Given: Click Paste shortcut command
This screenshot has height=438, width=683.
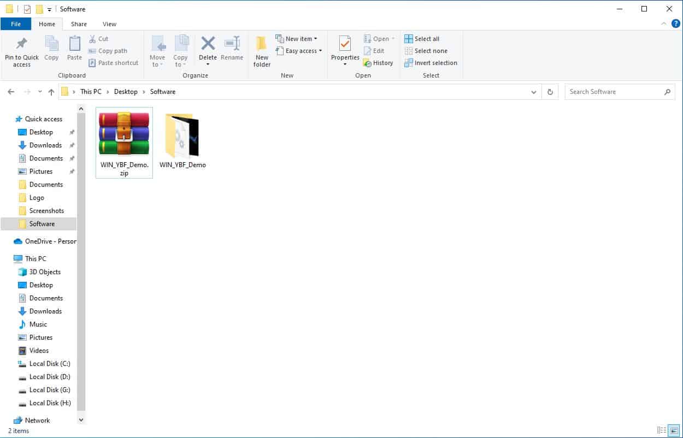Looking at the screenshot, I should pos(113,63).
